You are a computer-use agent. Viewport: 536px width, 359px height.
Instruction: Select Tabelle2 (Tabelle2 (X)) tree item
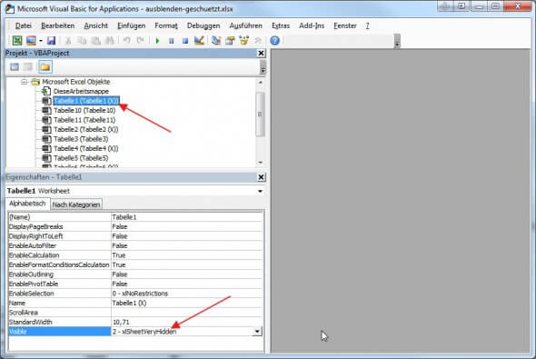(x=85, y=130)
